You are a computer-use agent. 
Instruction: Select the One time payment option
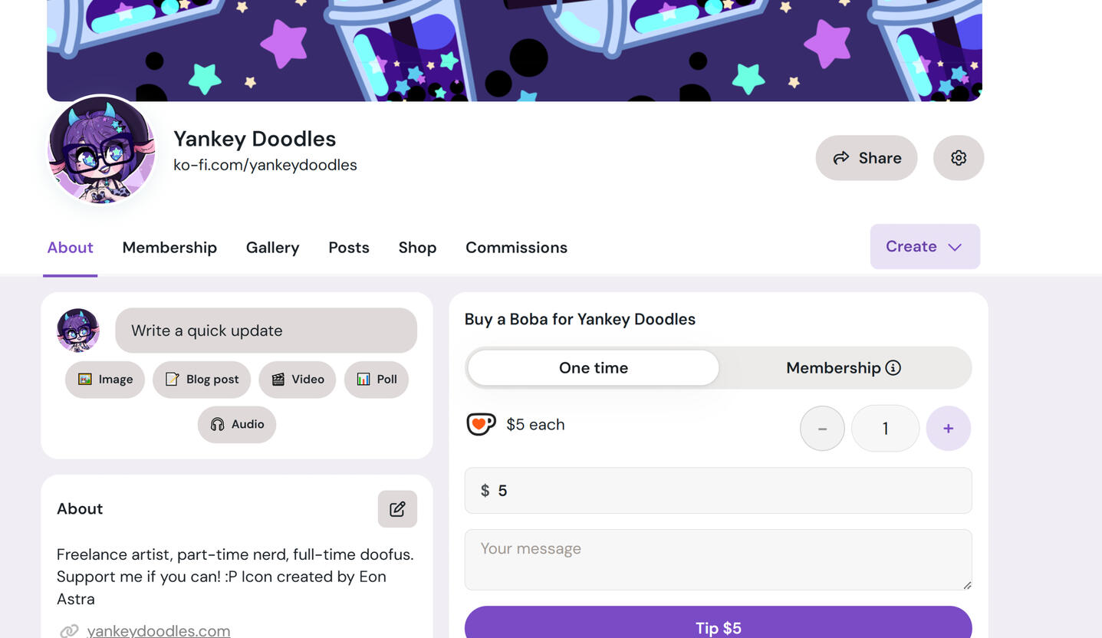(593, 367)
